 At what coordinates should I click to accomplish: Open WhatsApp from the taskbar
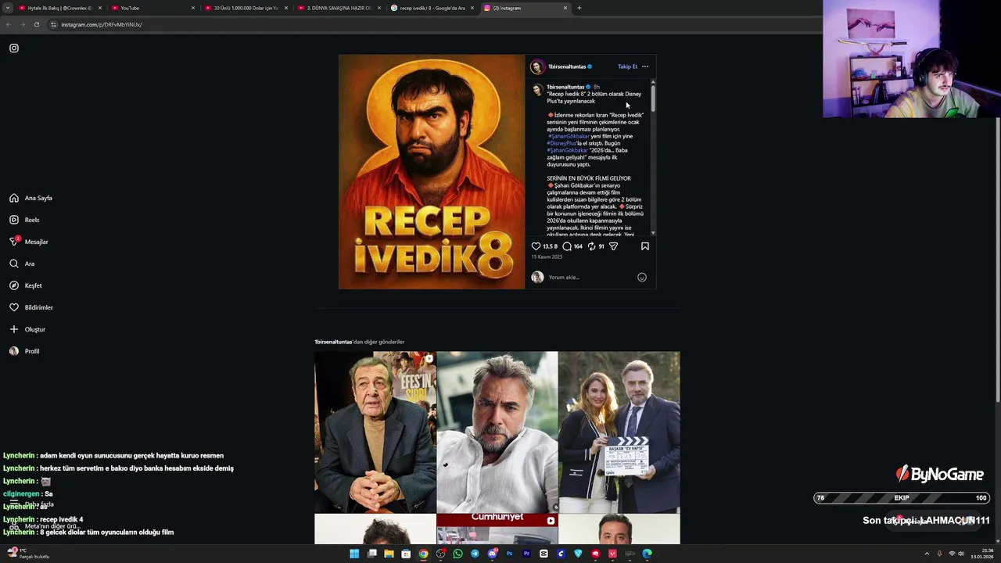click(457, 554)
